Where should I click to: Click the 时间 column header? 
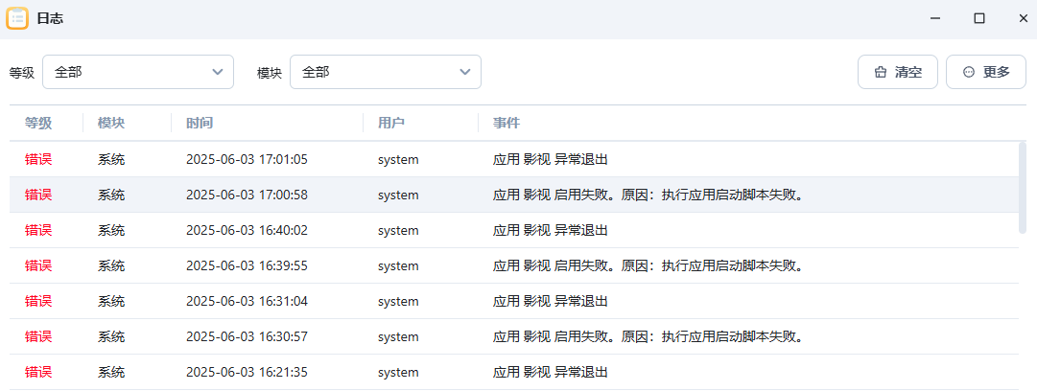(200, 123)
